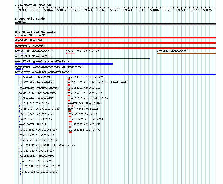Select esv1683668 (Levy2007) label
The height and width of the screenshot is (184, 223).
tap(85, 130)
